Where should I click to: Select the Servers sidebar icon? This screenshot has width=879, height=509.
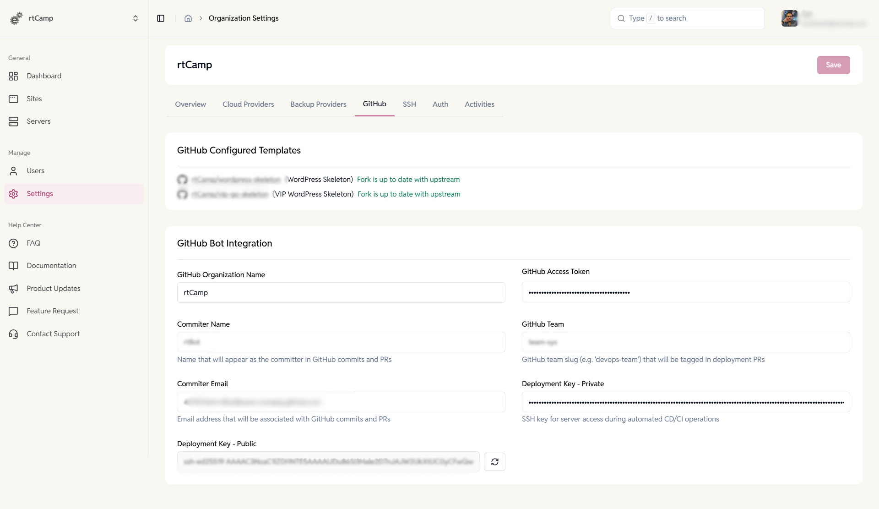pos(14,121)
